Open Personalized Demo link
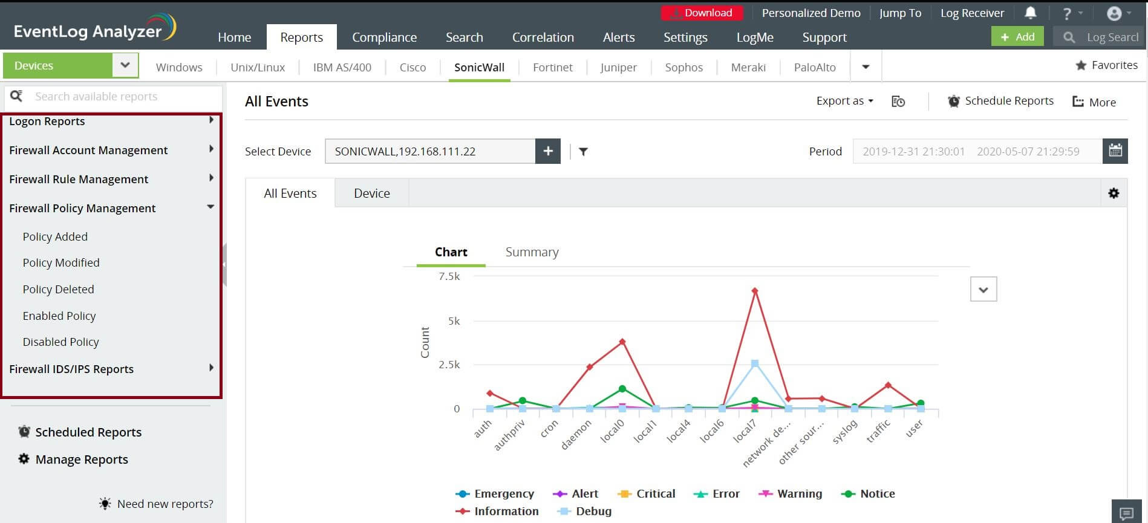 [x=811, y=13]
